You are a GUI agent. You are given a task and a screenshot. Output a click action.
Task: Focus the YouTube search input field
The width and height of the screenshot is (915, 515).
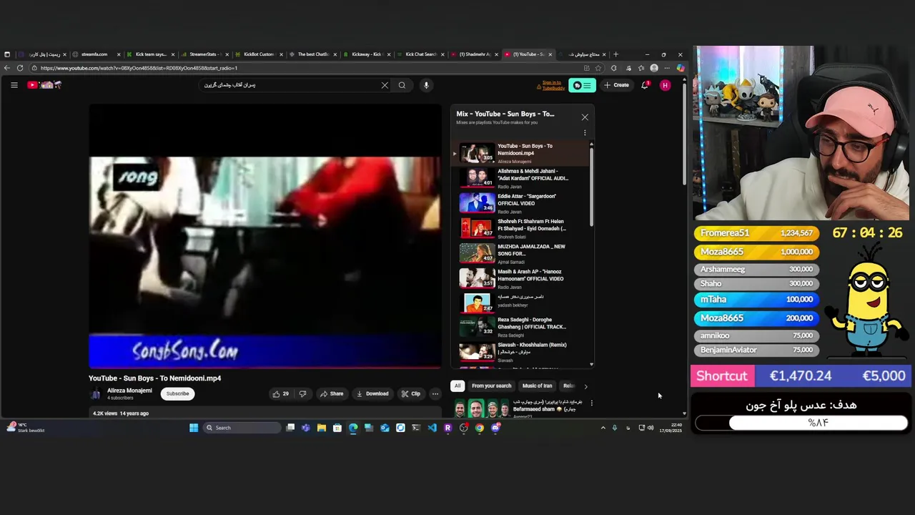click(x=290, y=85)
